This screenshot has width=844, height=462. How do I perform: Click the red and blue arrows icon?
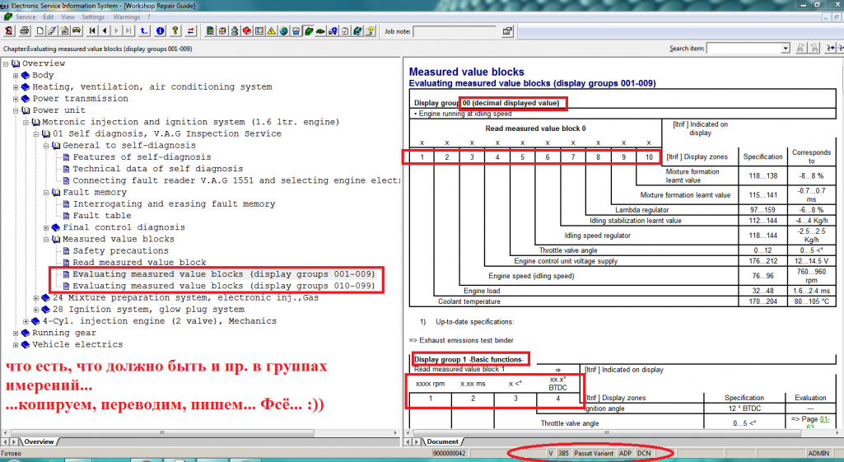point(191,31)
